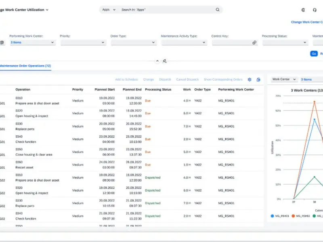This screenshot has width=323, height=242.
Task: Pin the filter header bar
Action: pyautogui.click(x=165, y=61)
